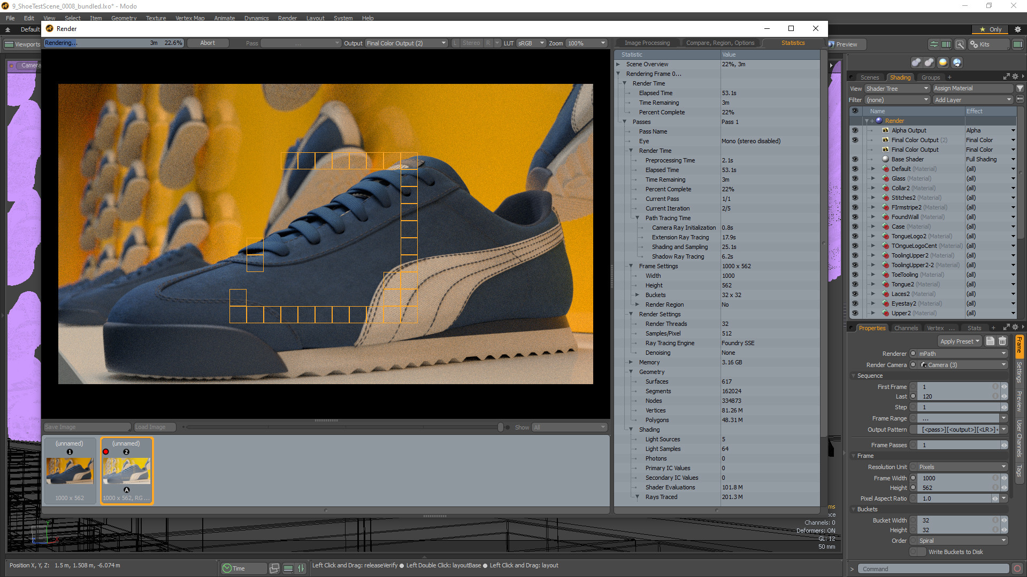The height and width of the screenshot is (577, 1027).
Task: Click the overlapping windows icon next to Time
Action: point(274,568)
